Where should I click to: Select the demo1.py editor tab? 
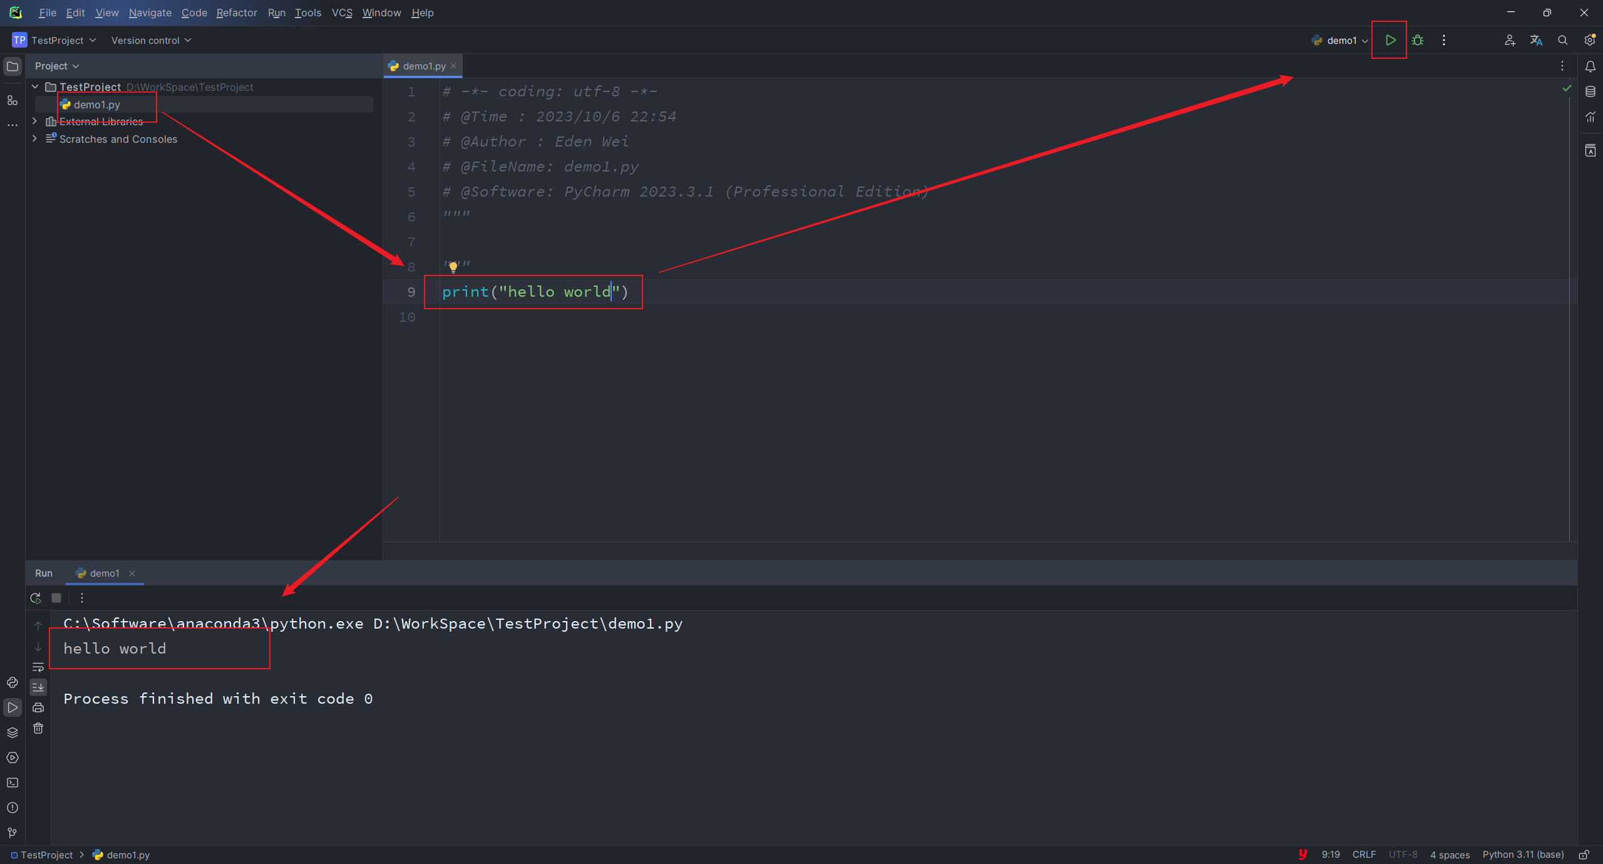[423, 66]
